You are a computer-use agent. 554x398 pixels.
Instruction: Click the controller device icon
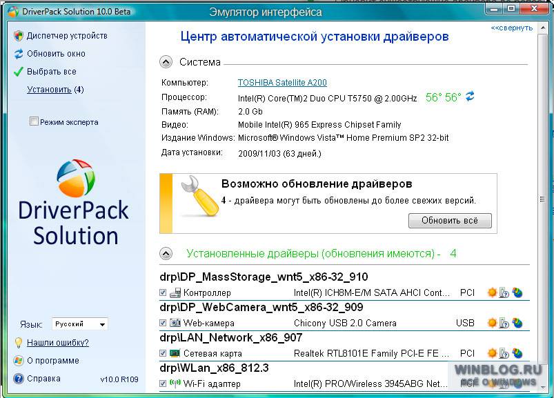click(x=175, y=292)
